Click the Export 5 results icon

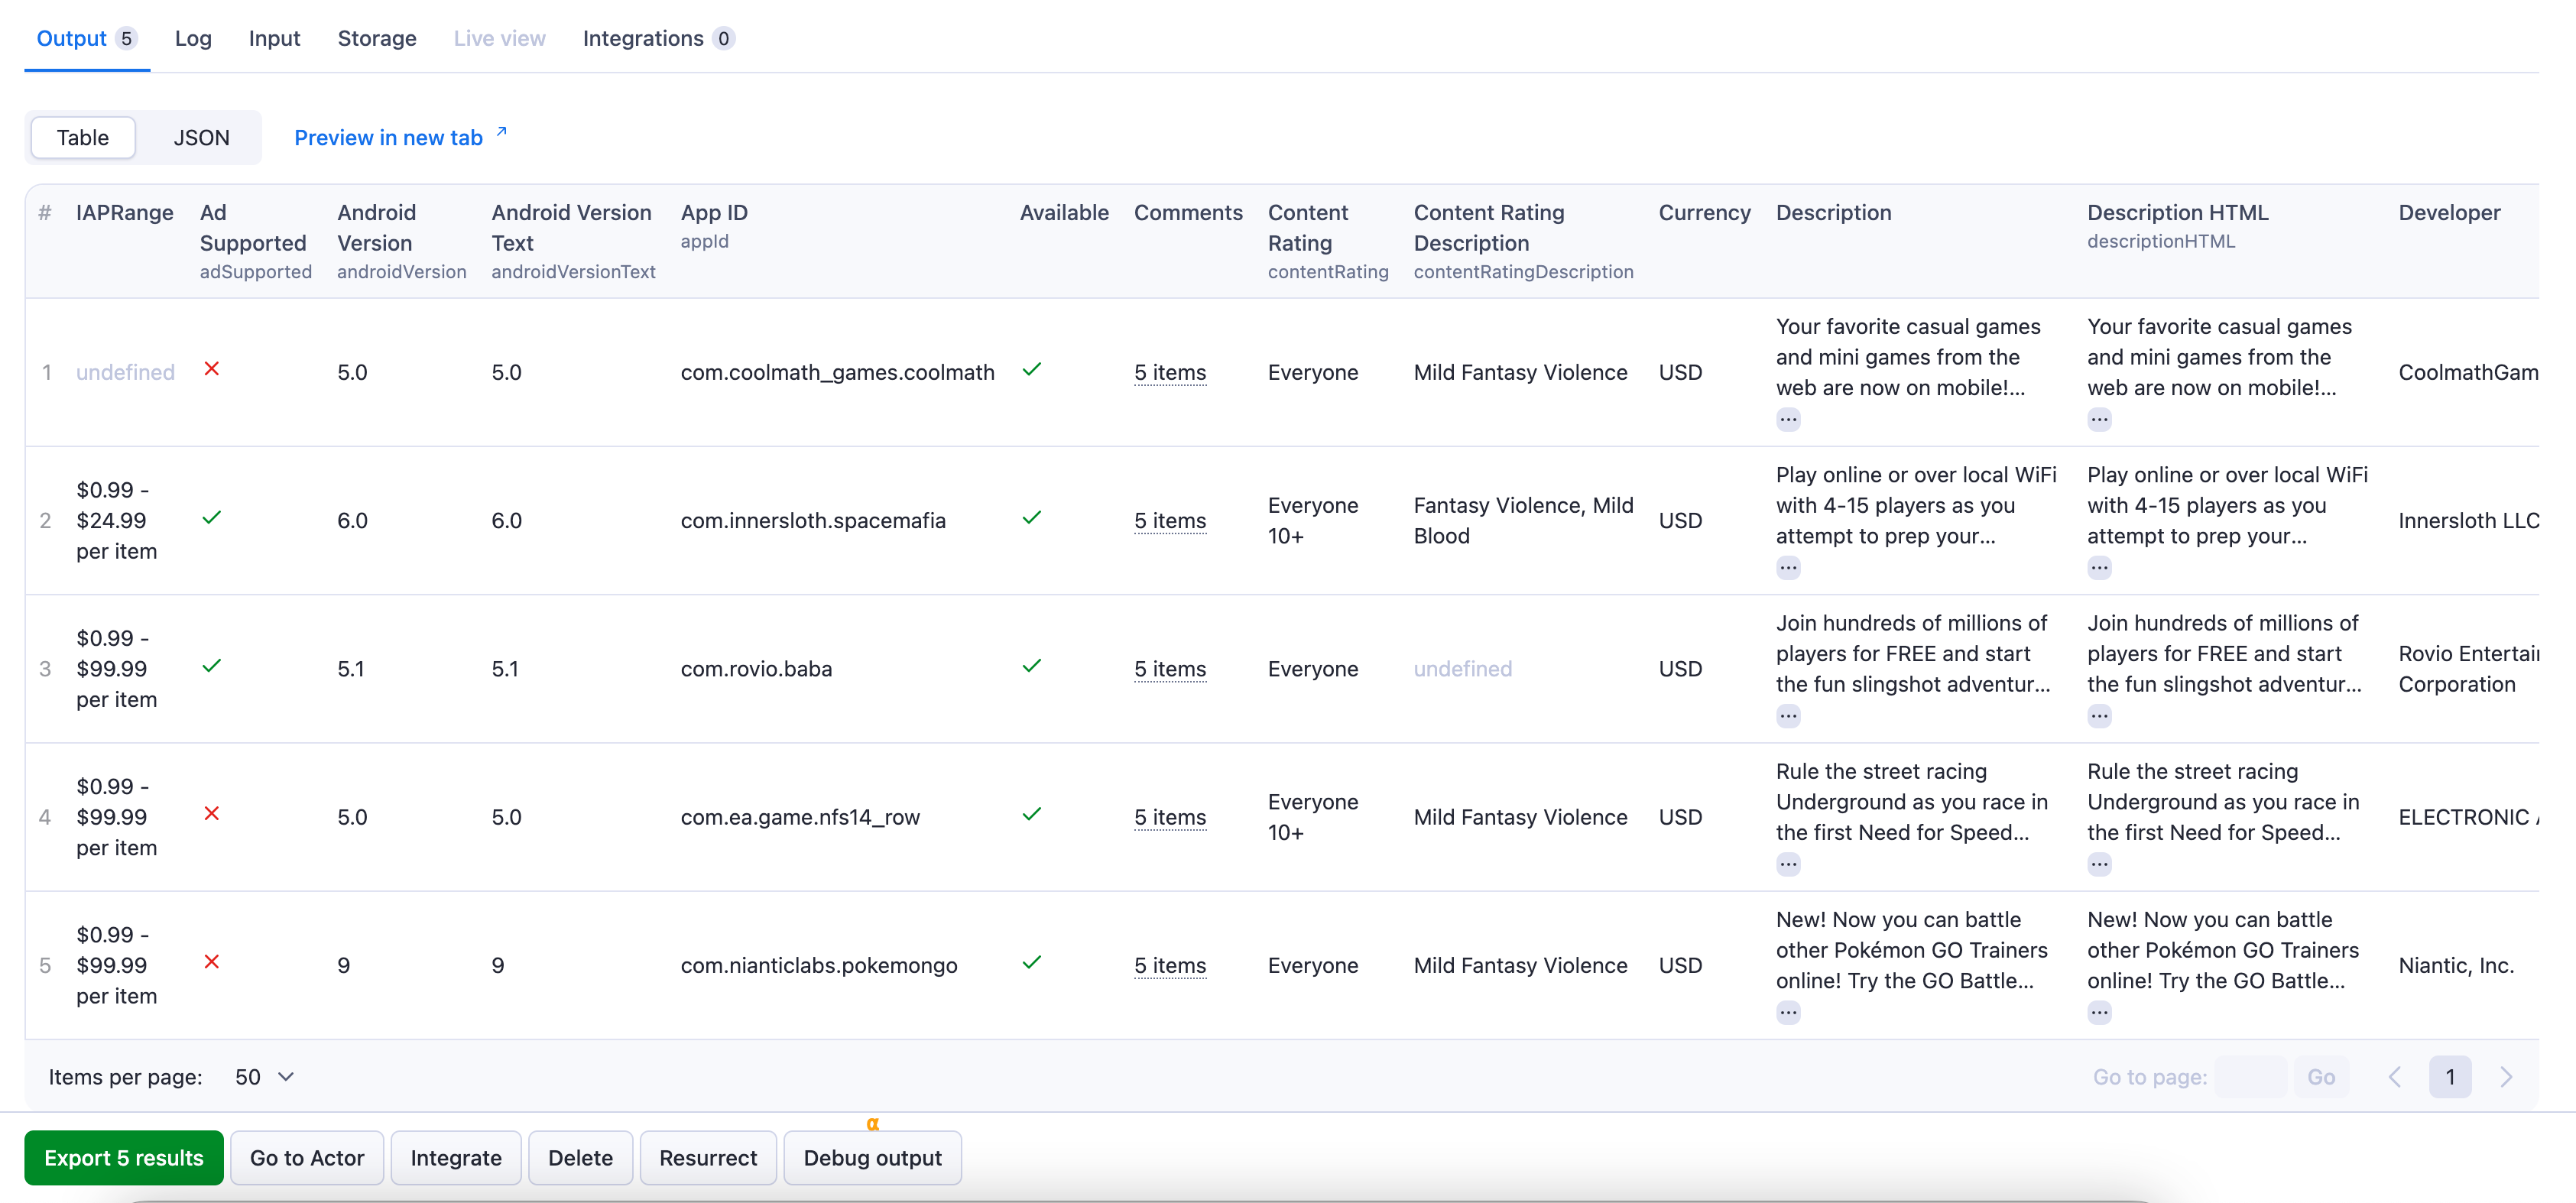pos(126,1159)
